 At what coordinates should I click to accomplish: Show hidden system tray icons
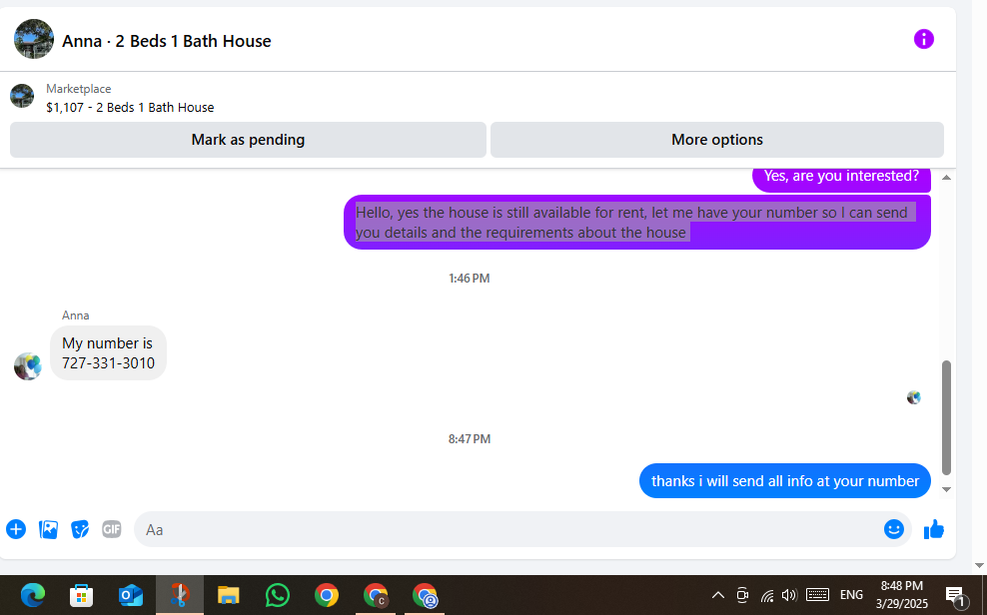pos(717,595)
